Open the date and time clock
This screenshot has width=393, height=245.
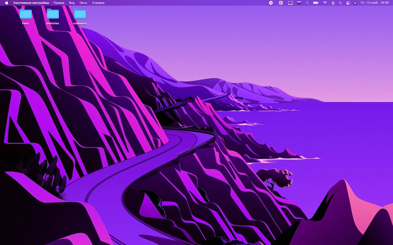pos(375,3)
